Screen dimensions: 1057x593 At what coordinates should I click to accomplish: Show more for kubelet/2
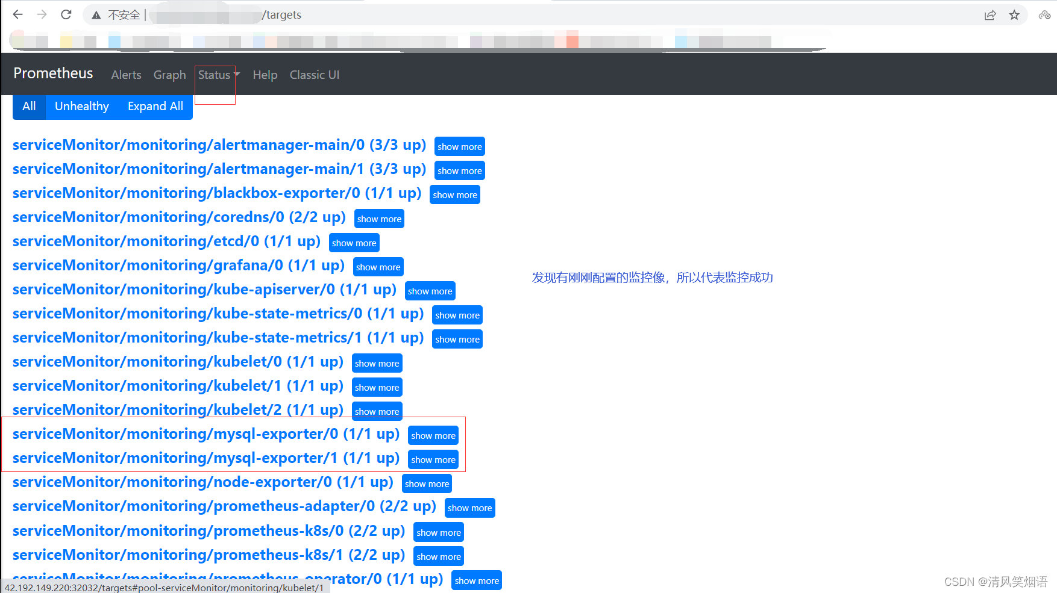pyautogui.click(x=377, y=411)
